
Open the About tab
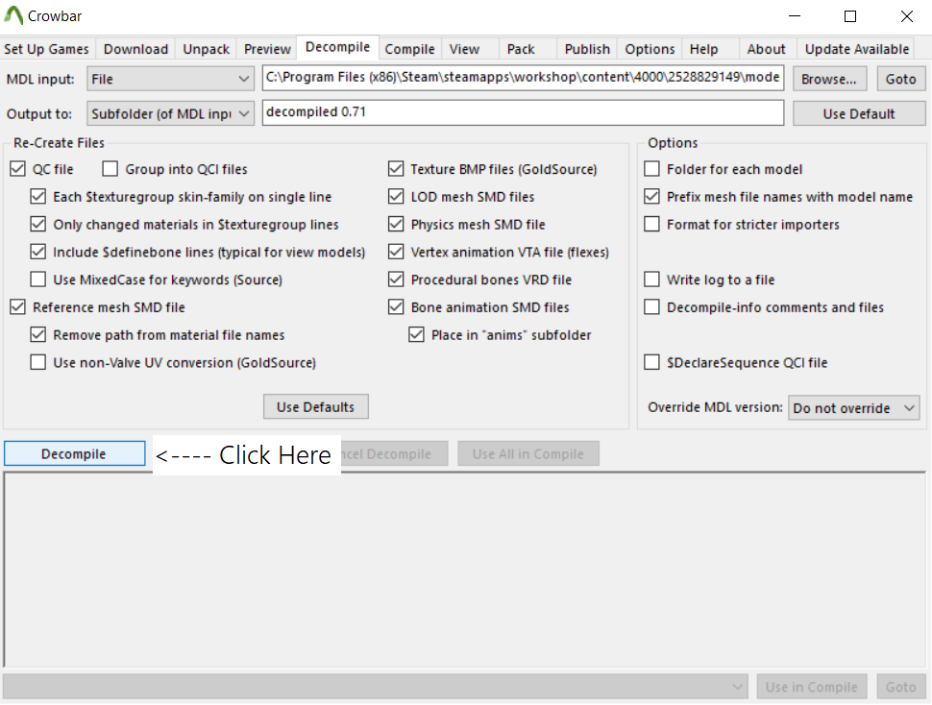point(766,49)
